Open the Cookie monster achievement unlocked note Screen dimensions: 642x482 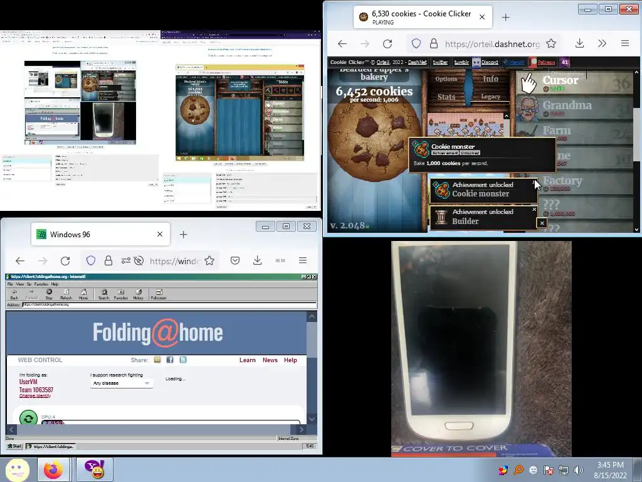[x=483, y=190]
